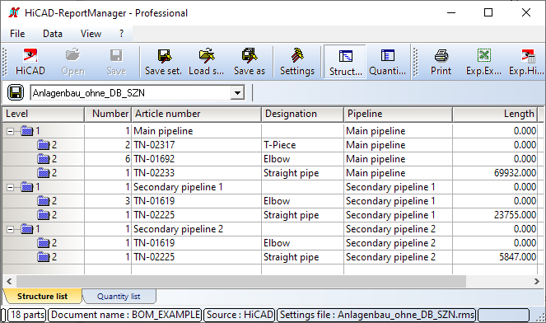
Task: Click the scroll left arrow
Action: pyautogui.click(x=9, y=281)
